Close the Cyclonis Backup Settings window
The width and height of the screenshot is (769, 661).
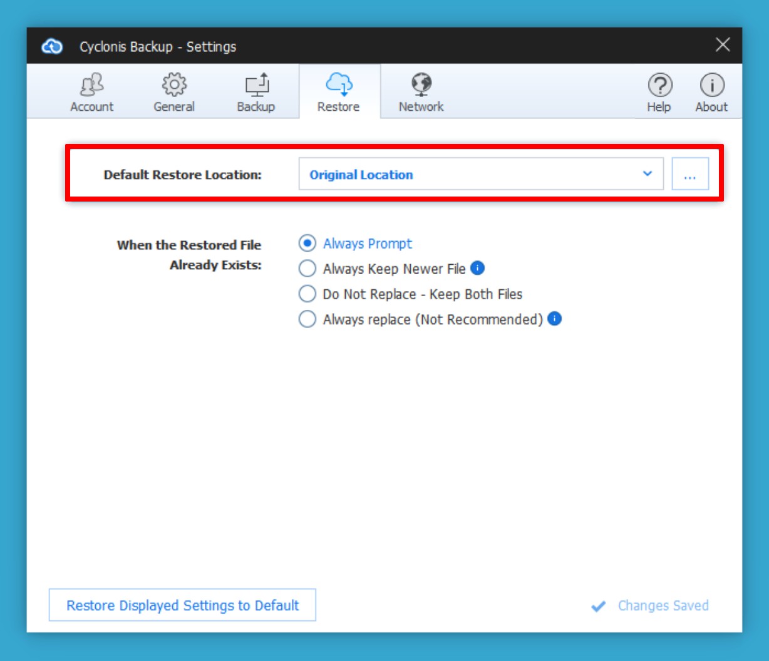point(723,45)
